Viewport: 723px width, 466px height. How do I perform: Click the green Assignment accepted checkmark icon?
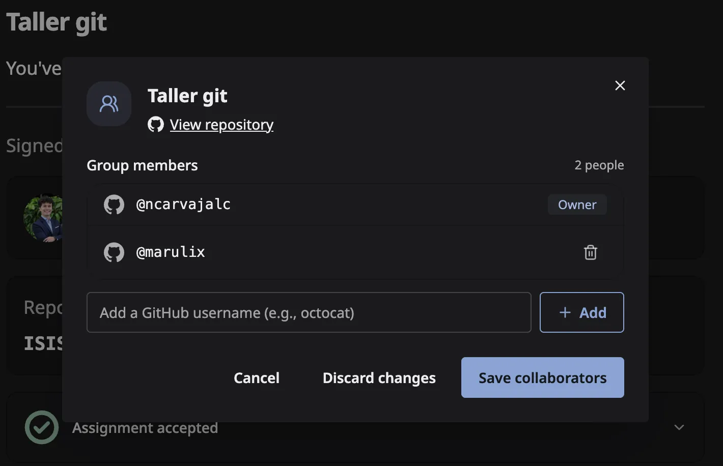point(42,427)
